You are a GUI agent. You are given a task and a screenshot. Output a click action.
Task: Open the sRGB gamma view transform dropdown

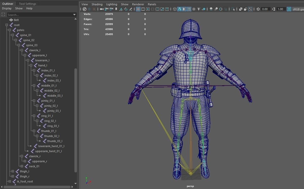[x=298, y=9]
